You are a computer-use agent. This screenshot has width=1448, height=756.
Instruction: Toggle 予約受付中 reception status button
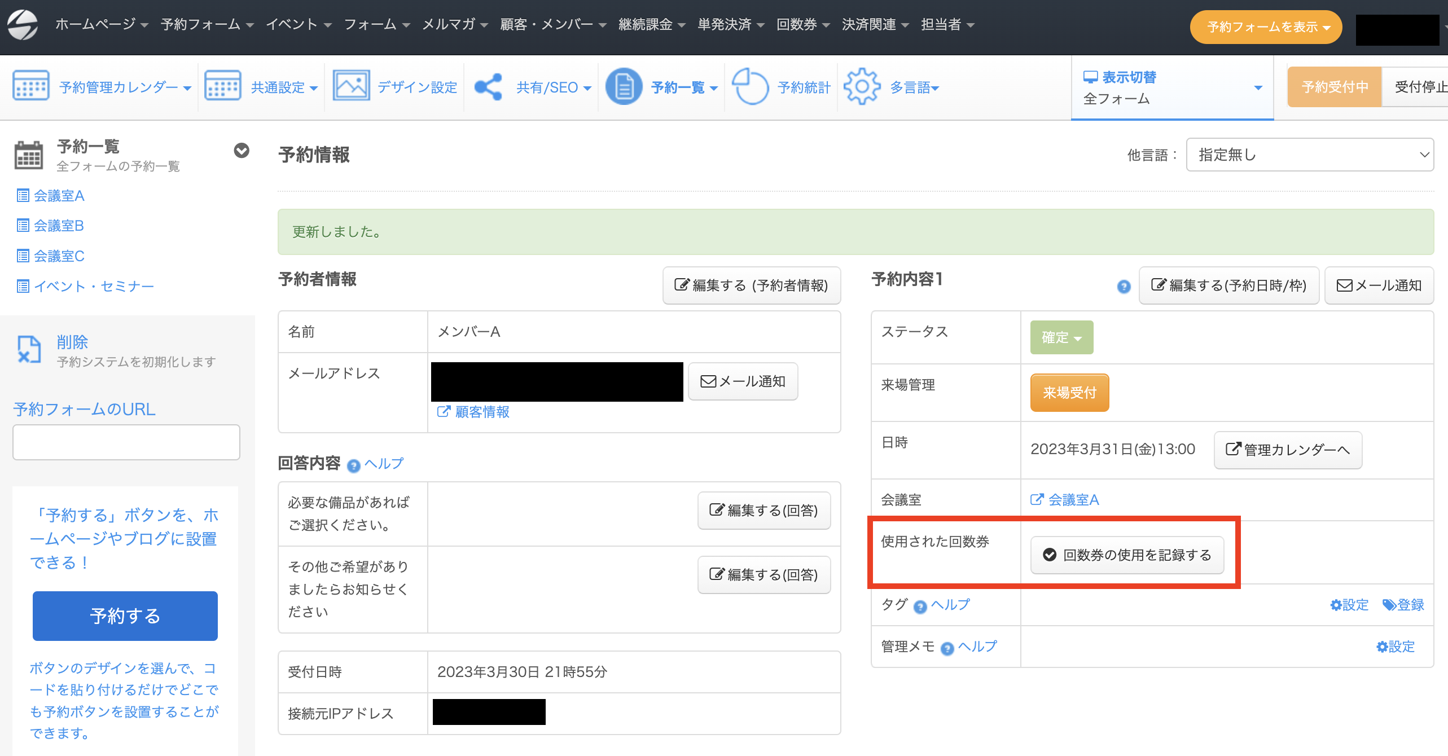click(x=1334, y=87)
